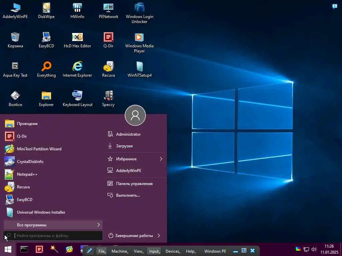The image size is (342, 256).
Task: Open Загрузки downloads folder
Action: 136,146
